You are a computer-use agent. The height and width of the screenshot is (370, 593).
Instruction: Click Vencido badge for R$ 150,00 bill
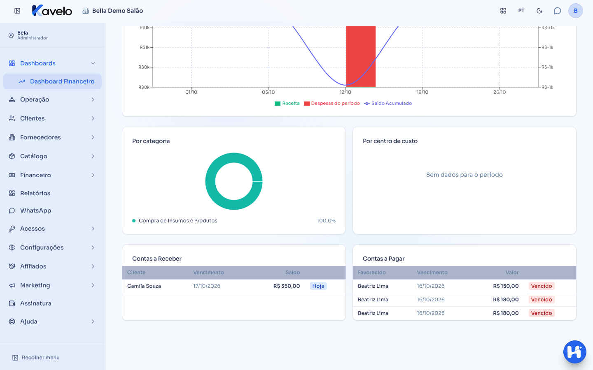point(542,286)
